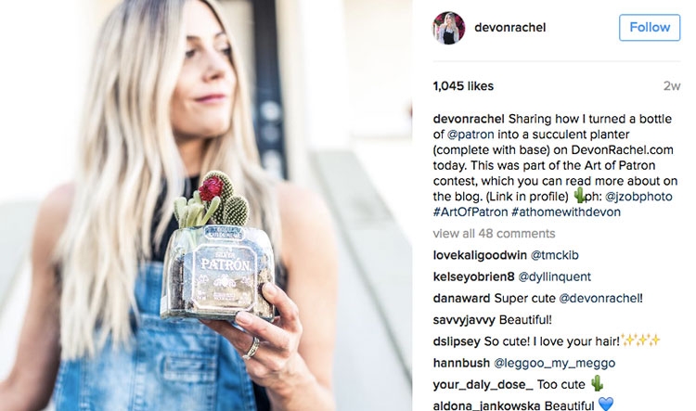Image resolution: width=696 pixels, height=411 pixels.
Task: Open devonrachel profile avatar
Action: click(x=449, y=28)
